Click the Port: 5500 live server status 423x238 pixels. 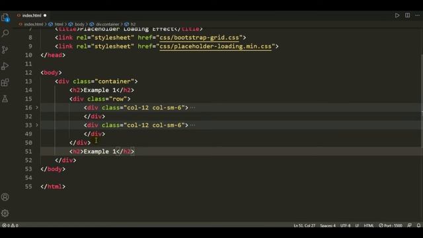point(391,225)
